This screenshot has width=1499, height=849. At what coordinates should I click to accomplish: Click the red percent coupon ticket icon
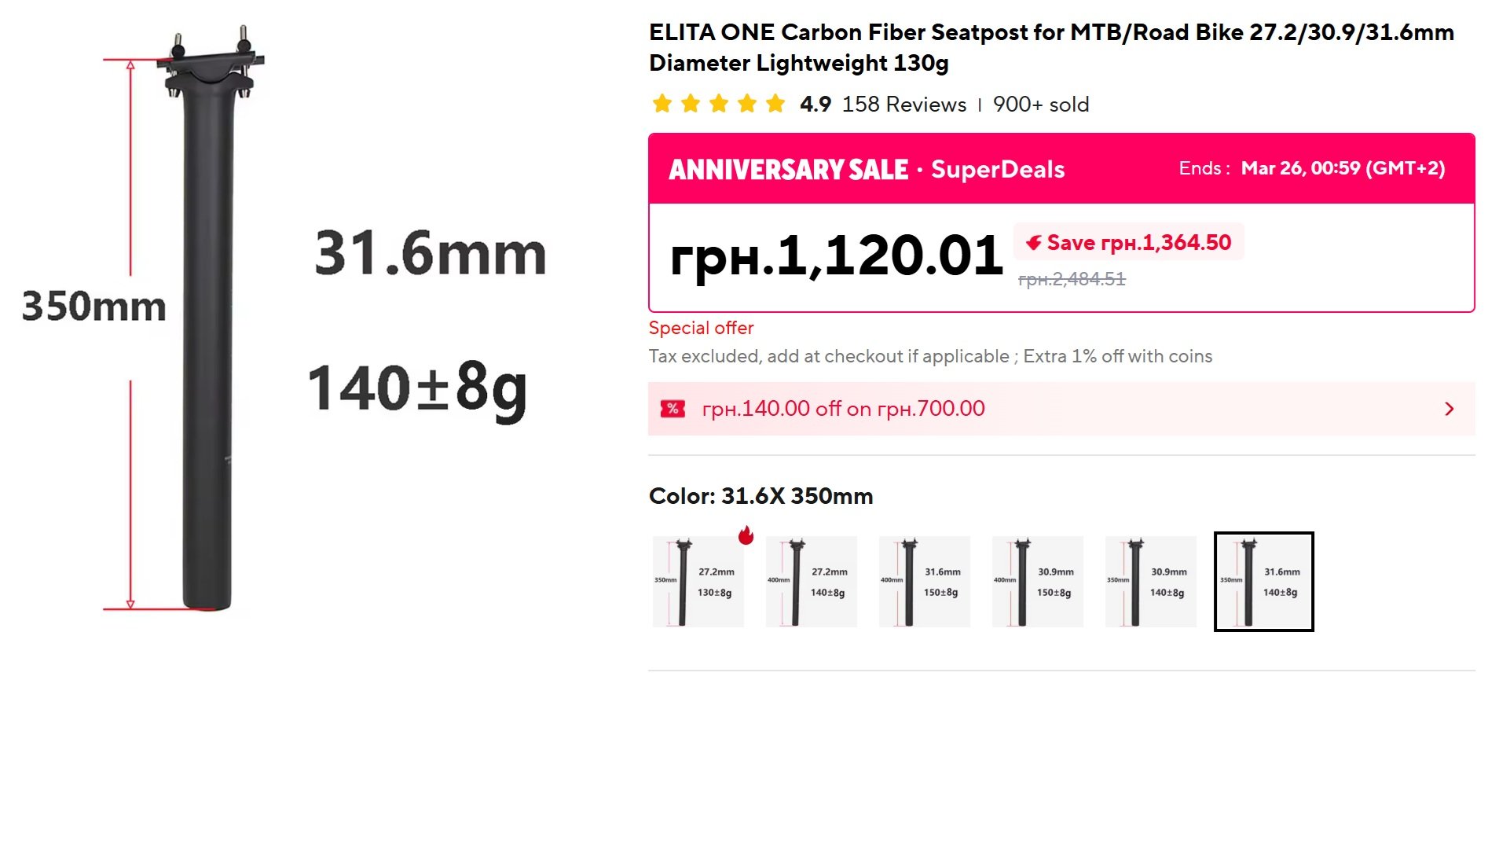(x=673, y=409)
